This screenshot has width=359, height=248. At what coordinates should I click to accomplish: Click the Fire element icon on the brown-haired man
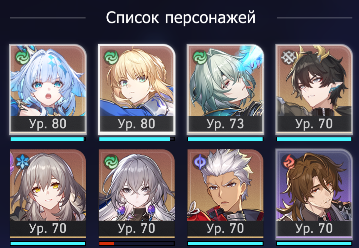288,162
